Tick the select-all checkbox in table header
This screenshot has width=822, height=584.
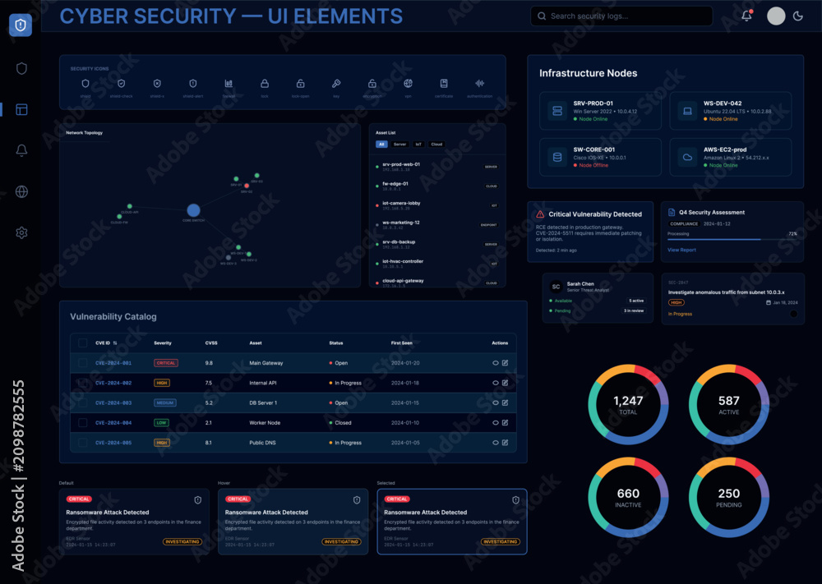pos(82,343)
